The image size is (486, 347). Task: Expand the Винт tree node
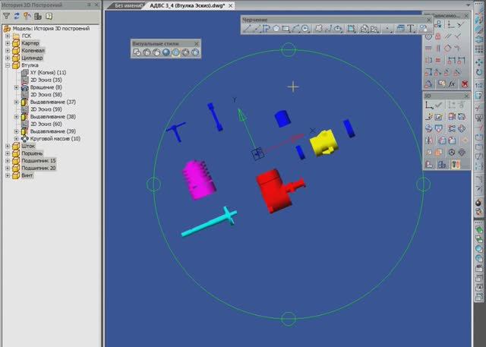click(x=8, y=175)
